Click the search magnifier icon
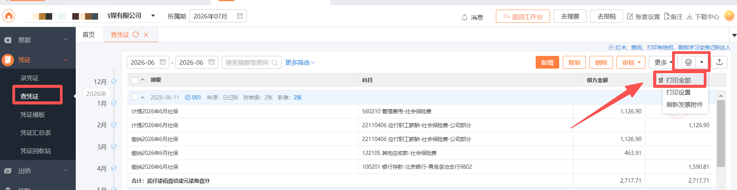The width and height of the screenshot is (737, 190). 275,62
